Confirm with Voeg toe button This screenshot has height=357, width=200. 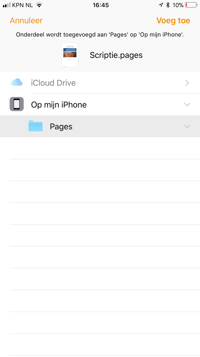(173, 21)
